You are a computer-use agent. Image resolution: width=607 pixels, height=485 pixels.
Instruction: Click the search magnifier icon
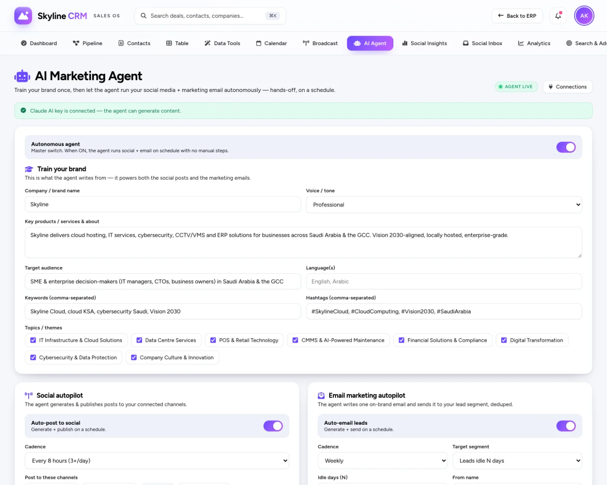(144, 16)
